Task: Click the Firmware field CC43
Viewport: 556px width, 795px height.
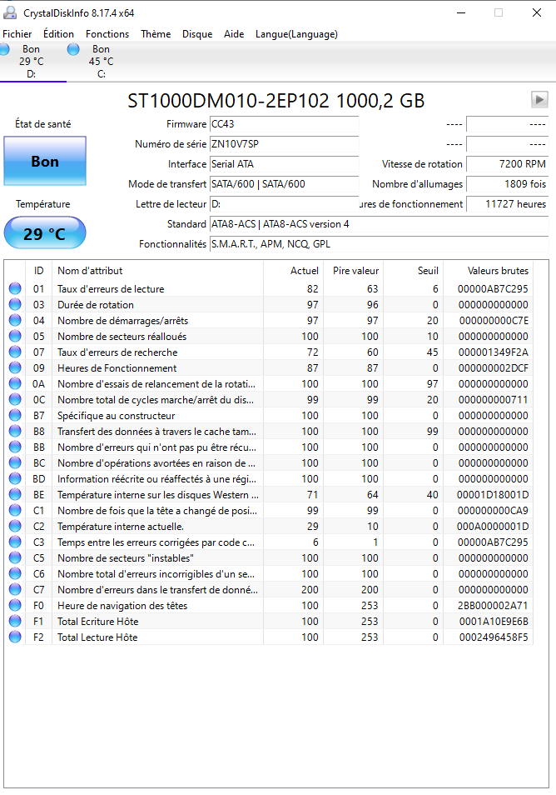Action: tap(285, 124)
